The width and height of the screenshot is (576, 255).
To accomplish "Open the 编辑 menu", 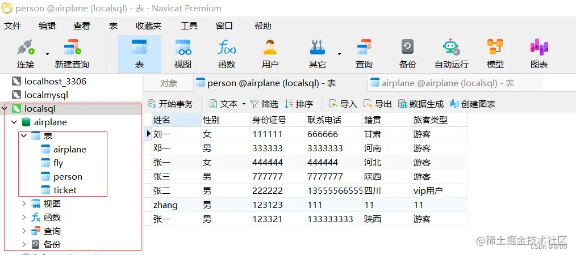I will [47, 25].
